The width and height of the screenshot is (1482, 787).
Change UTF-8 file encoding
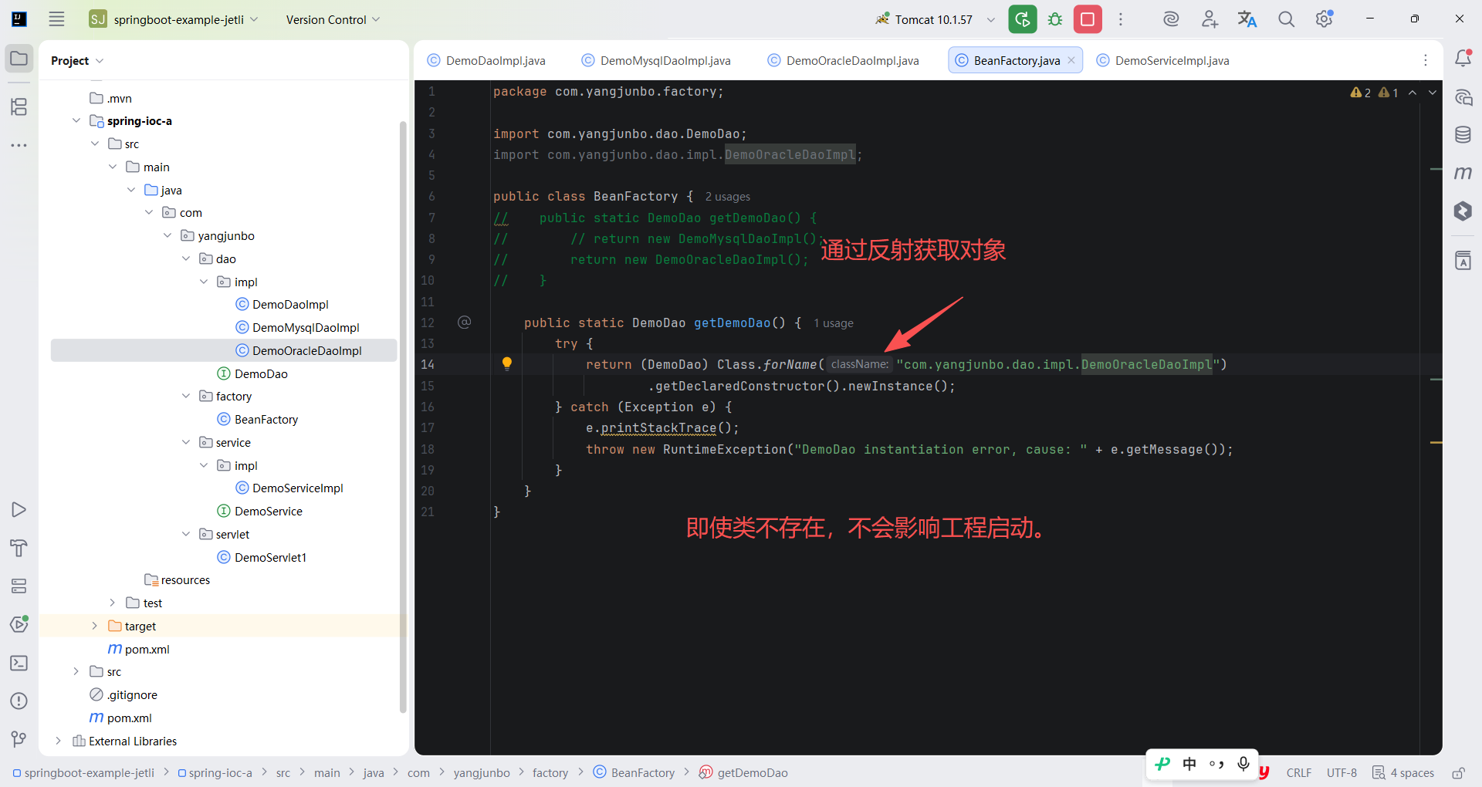(x=1342, y=772)
